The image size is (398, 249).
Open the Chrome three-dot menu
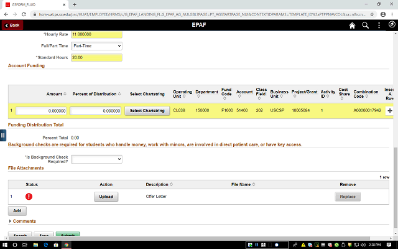click(x=392, y=14)
